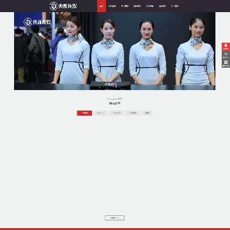The width and height of the screenshot is (230, 230).
Task: Click the watermark logo on the banner photo
Action: tap(38, 22)
